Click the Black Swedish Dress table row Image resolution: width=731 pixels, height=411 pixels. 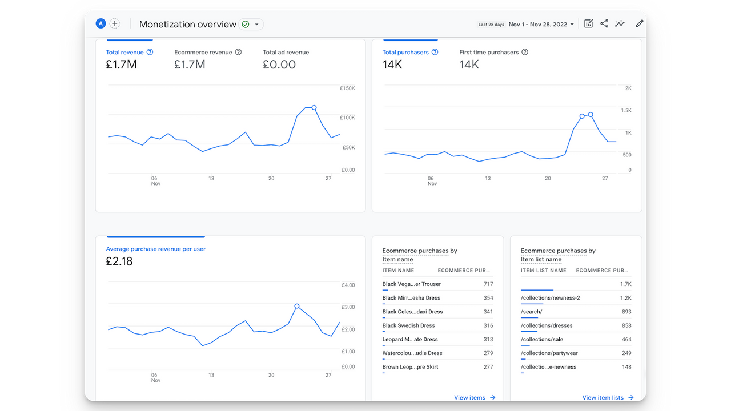(437, 325)
